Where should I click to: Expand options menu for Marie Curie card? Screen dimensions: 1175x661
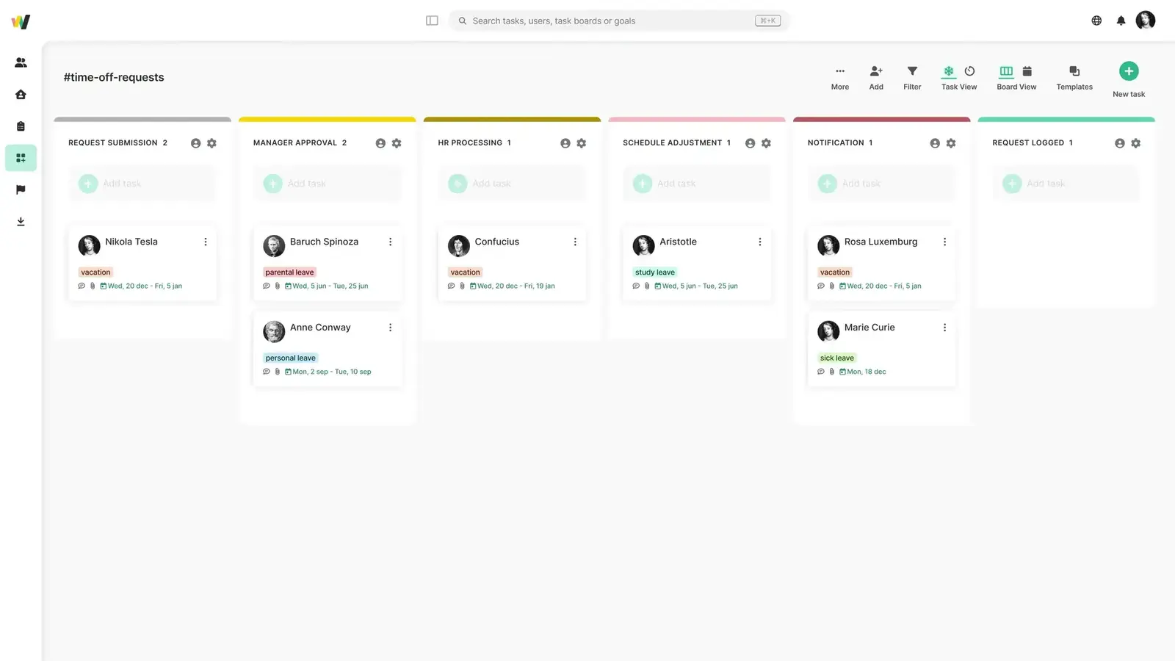point(944,328)
